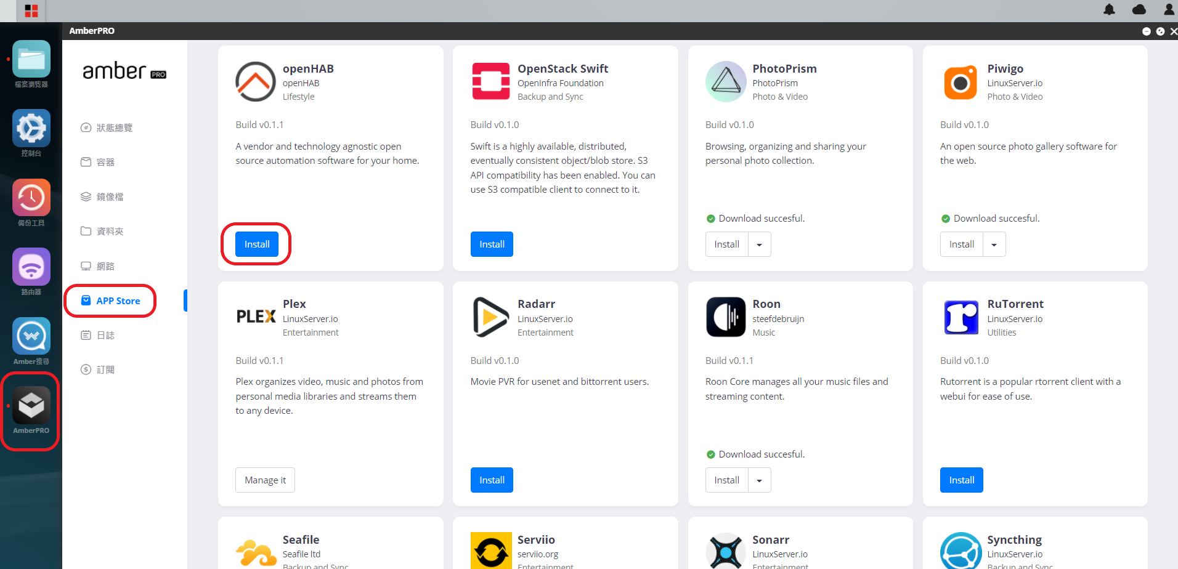
Task: Click the Sonarr app logo
Action: coord(726,551)
